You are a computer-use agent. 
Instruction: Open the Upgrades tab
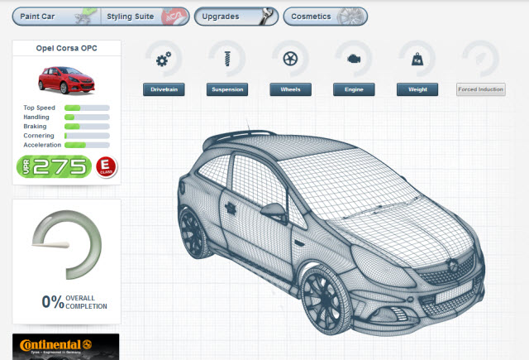(235, 17)
